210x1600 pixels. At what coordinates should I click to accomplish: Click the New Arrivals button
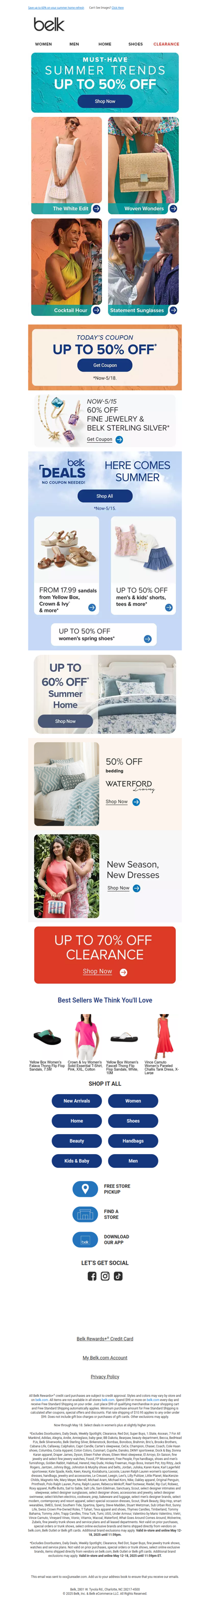pyautogui.click(x=77, y=1100)
